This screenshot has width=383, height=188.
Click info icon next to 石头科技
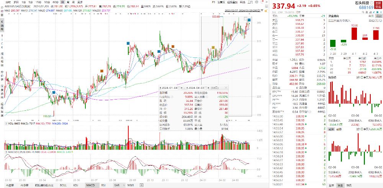coord(372,3)
